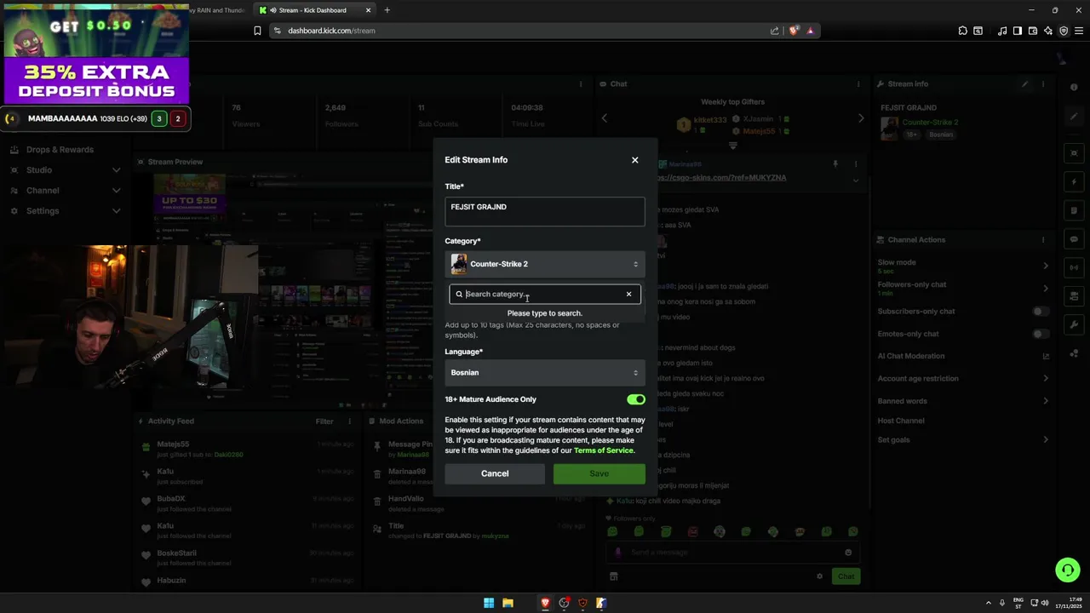Click Host Channel action
Viewport: 1090px width, 613px height.
901,421
